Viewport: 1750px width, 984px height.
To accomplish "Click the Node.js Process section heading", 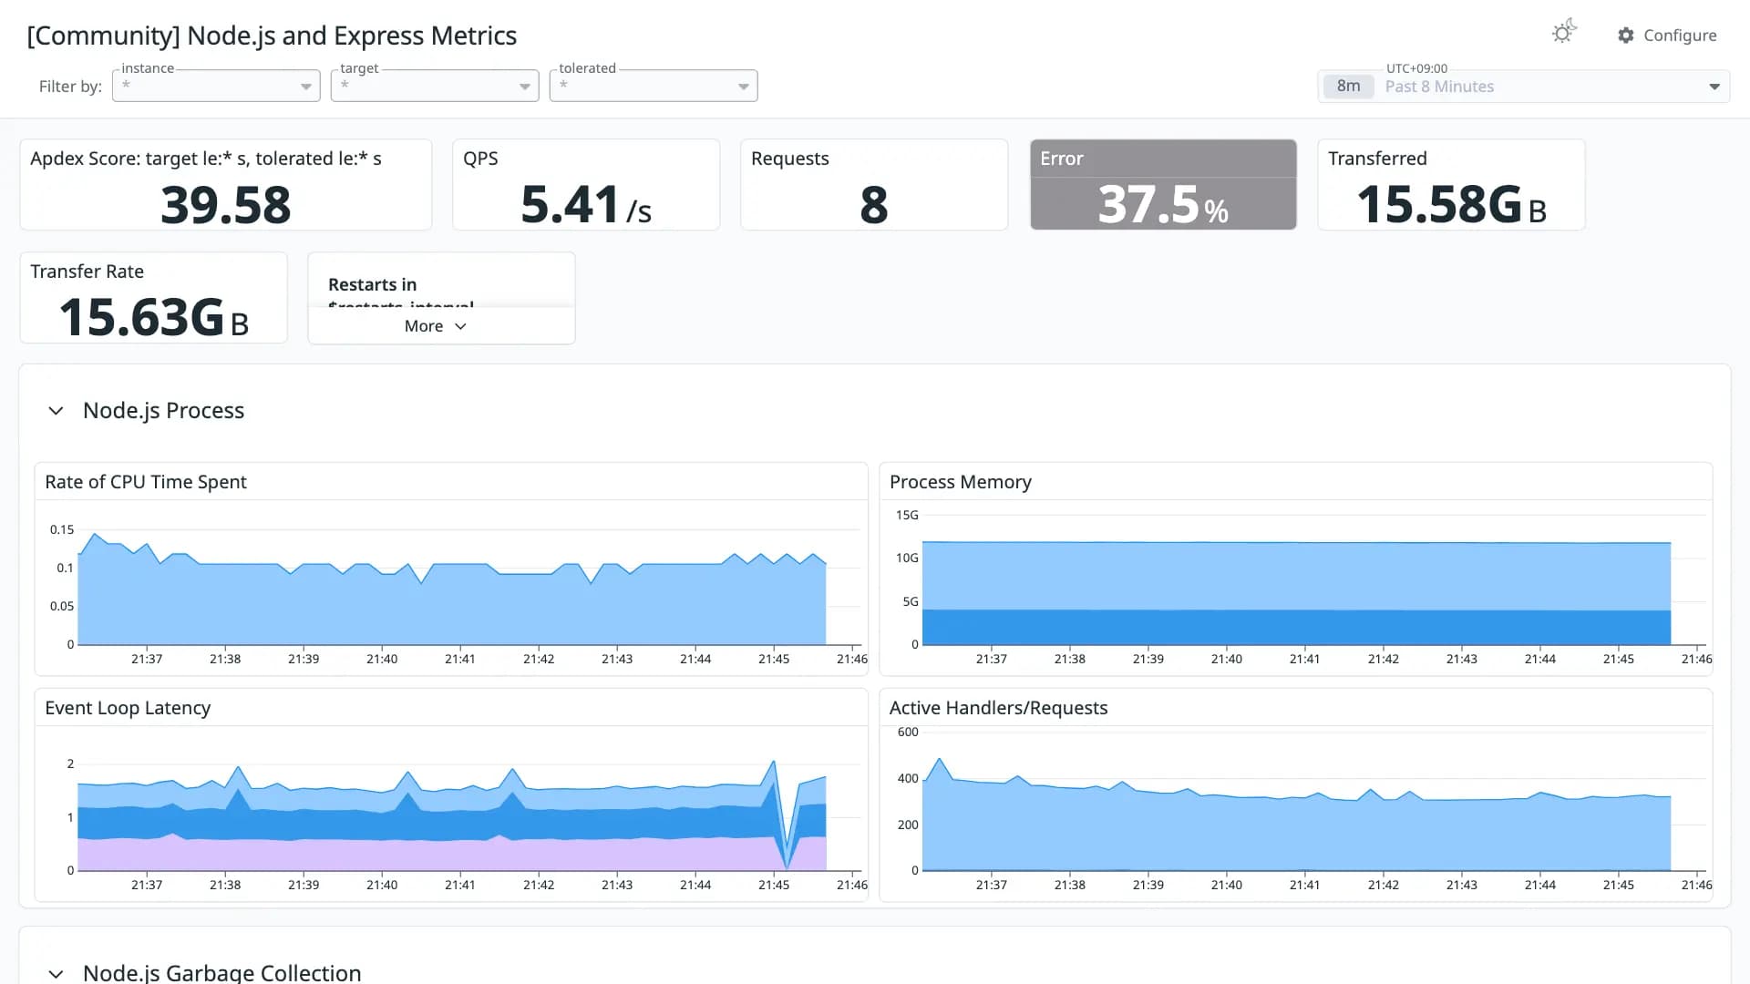I will [x=164, y=411].
